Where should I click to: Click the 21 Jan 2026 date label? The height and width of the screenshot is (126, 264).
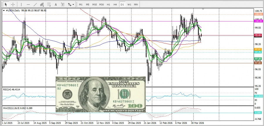click(150, 123)
